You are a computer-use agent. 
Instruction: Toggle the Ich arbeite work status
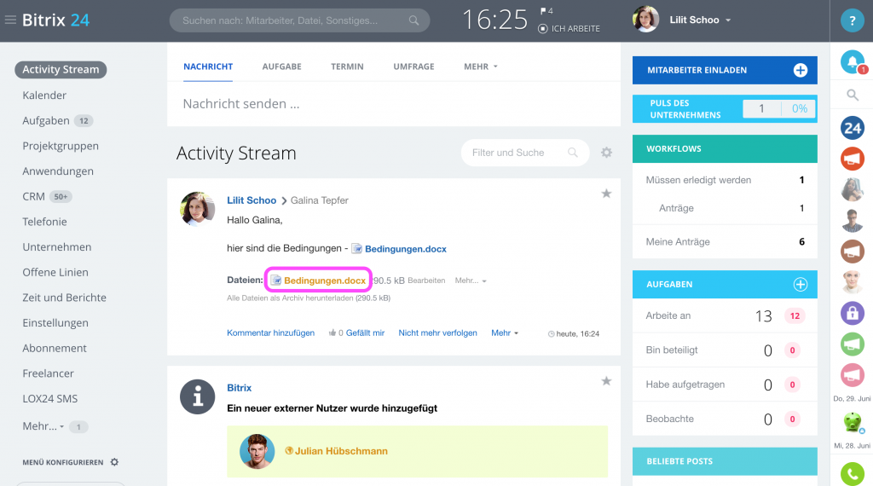click(x=569, y=28)
